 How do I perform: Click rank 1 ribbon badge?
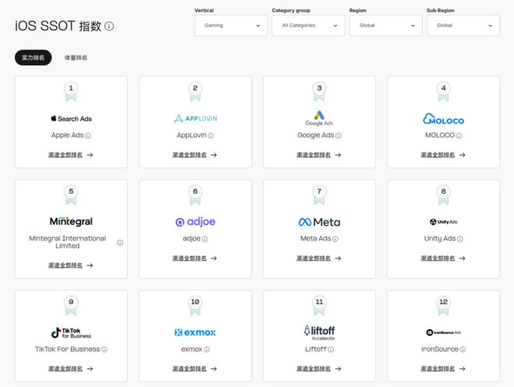[x=71, y=91]
